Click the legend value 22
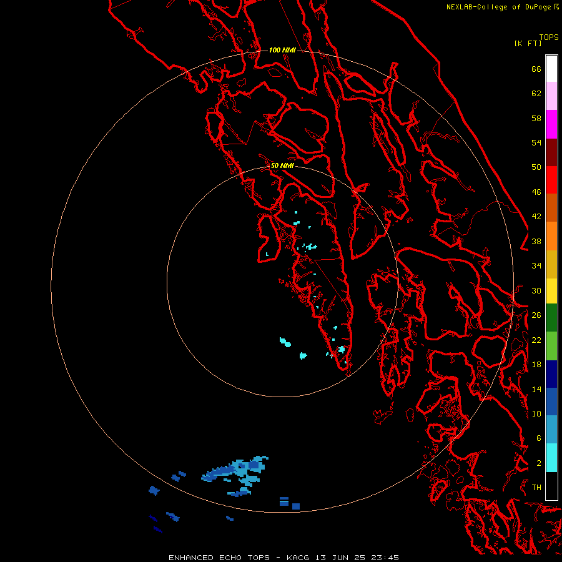Viewport: 562px width, 562px height. tap(536, 340)
